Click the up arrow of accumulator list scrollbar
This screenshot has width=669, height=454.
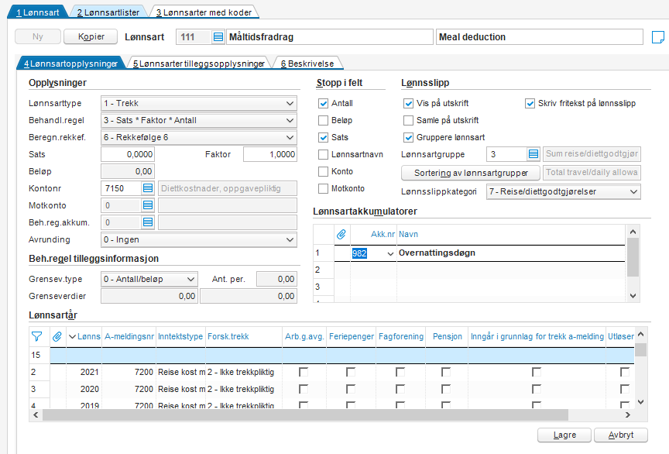click(x=633, y=232)
